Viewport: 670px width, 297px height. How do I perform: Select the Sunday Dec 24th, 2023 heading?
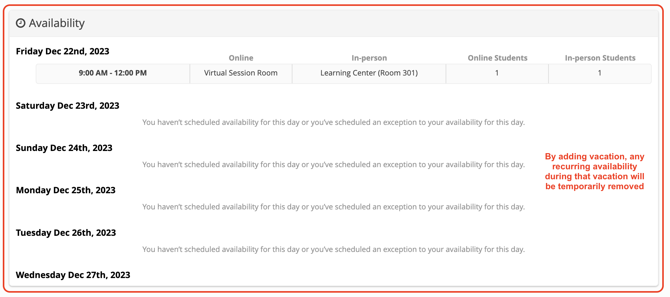click(64, 148)
